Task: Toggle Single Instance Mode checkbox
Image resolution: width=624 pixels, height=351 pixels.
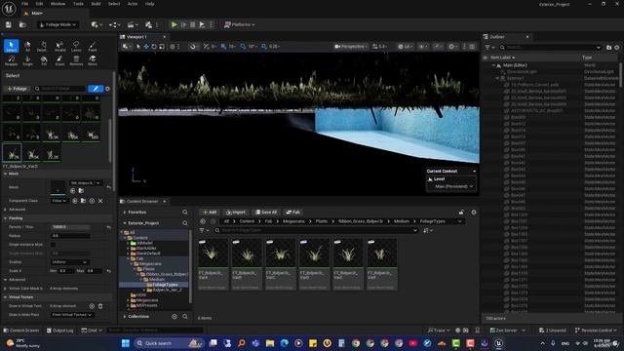Action: (x=53, y=245)
